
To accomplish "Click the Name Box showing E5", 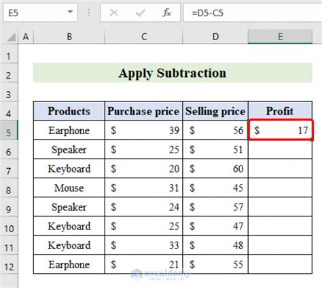I will [x=40, y=13].
